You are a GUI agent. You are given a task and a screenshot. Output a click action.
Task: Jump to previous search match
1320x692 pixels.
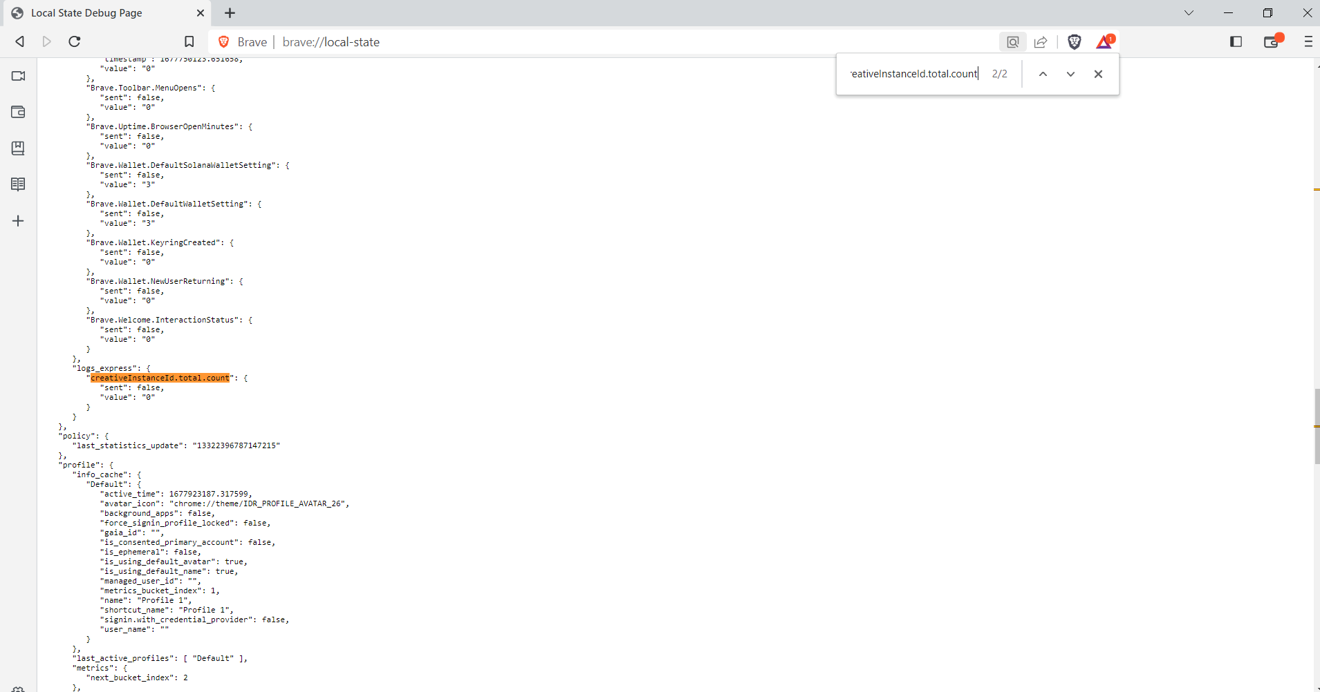click(1043, 74)
